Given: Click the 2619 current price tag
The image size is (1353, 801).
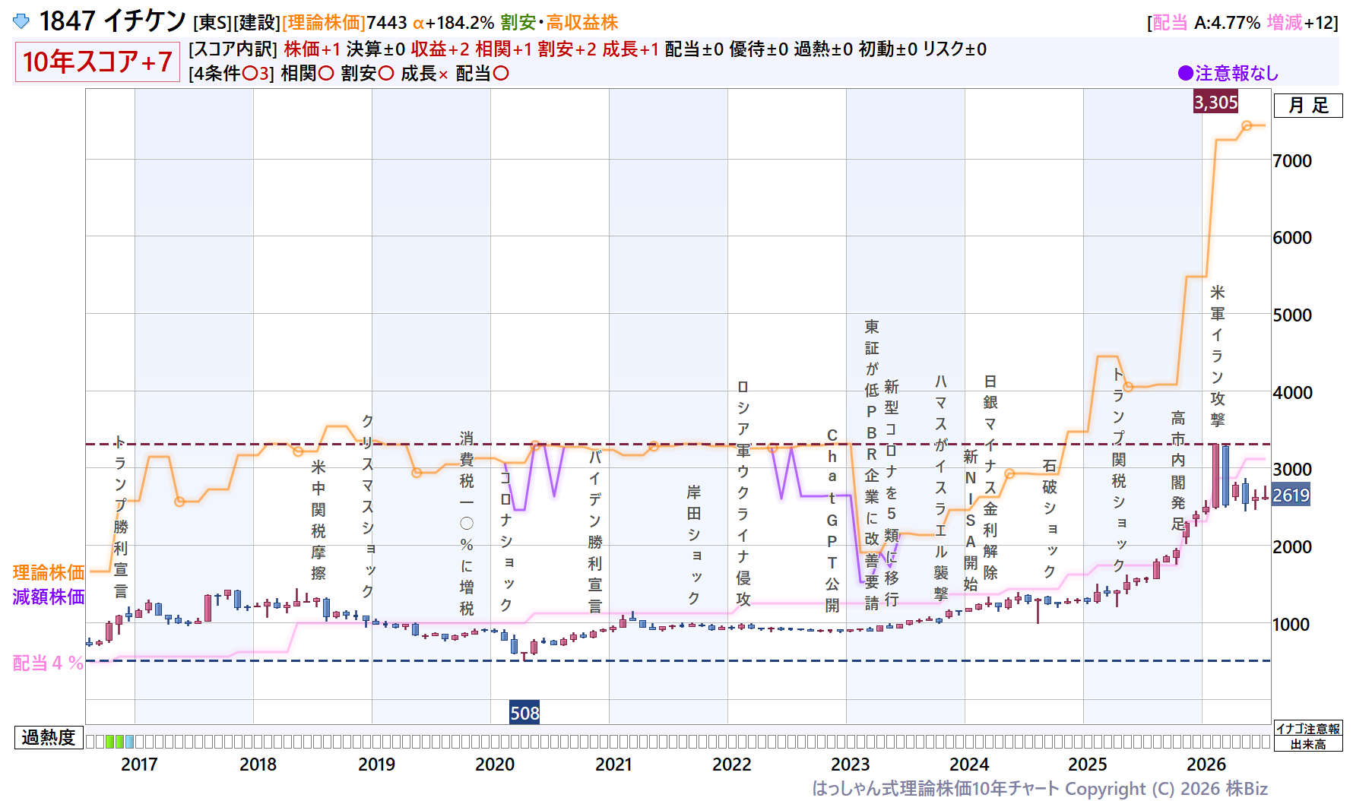Looking at the screenshot, I should (1291, 495).
